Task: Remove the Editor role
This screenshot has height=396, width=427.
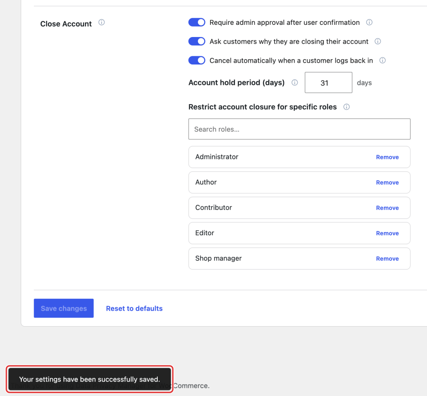Action: point(387,233)
